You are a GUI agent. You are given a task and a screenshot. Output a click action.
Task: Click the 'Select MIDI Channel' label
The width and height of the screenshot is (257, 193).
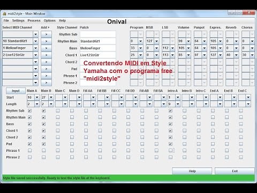(17, 27)
